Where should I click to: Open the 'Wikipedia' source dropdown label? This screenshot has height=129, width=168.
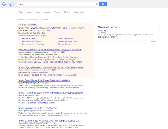point(50,110)
